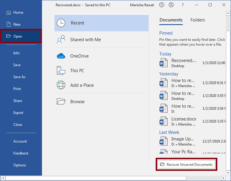Click the horizontal scrollbar thumb

[96, 178]
